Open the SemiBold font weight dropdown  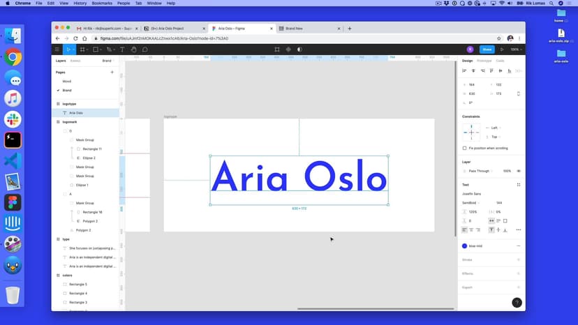[x=473, y=202]
